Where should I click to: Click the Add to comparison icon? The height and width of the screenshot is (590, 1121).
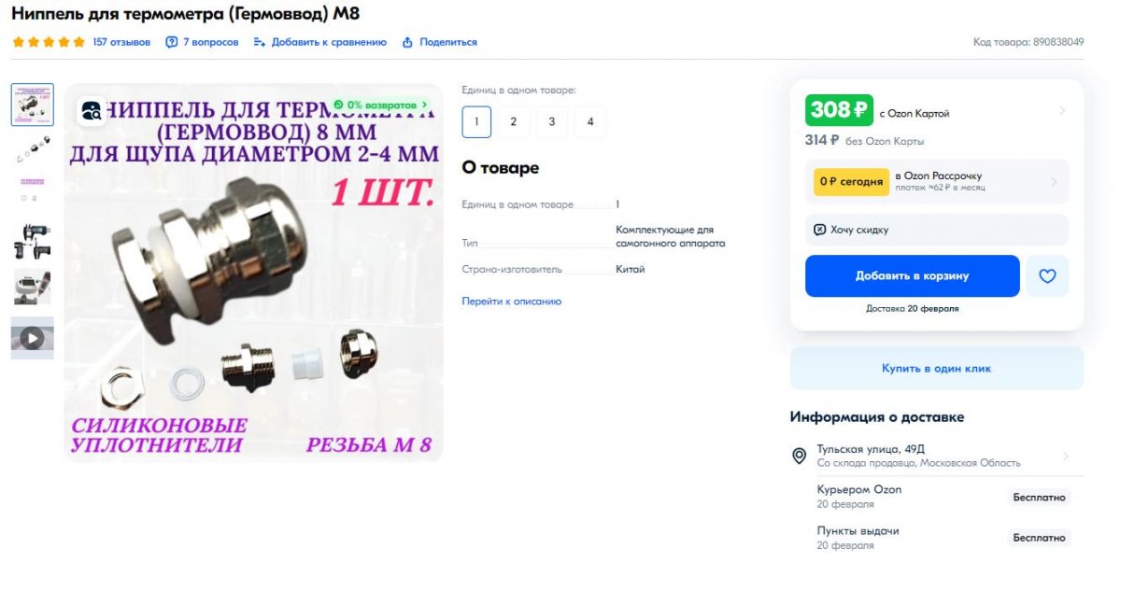[x=260, y=42]
